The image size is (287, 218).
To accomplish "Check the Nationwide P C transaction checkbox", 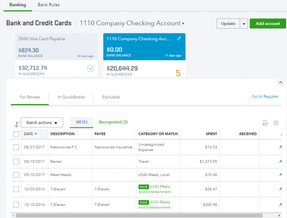I will pyautogui.click(x=16, y=147).
